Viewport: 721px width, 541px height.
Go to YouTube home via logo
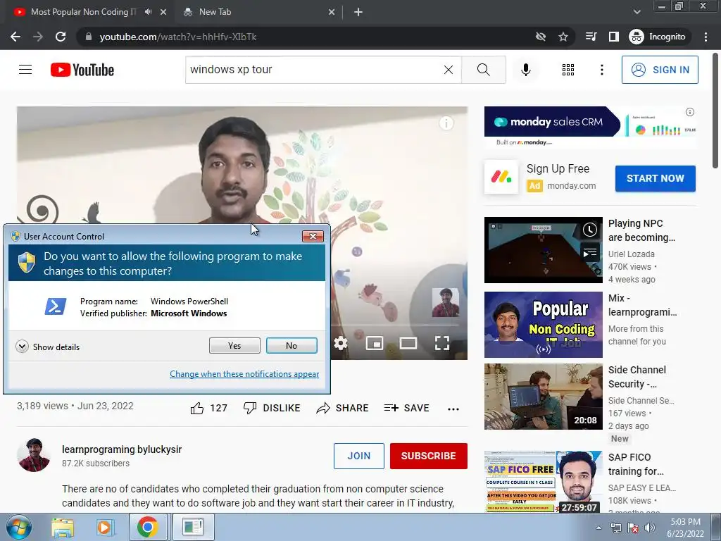coord(82,70)
